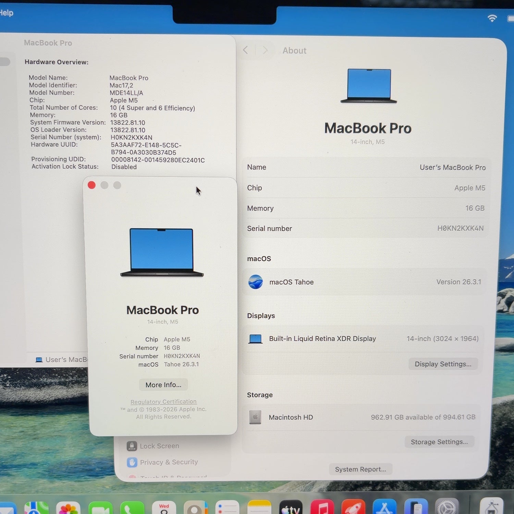Select Model Number value MDE14LL/A
514x514 pixels.
click(126, 93)
